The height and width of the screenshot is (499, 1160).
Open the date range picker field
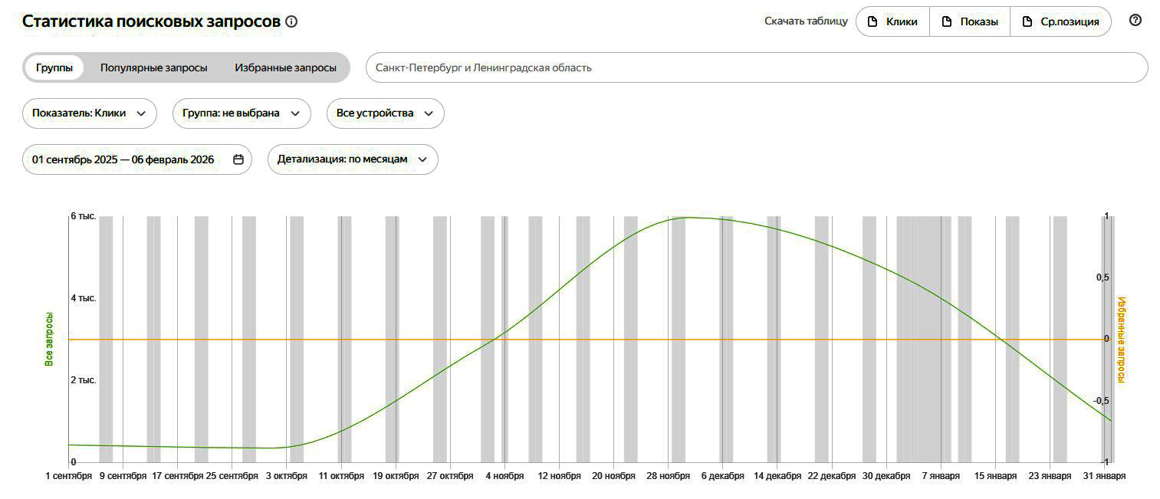[124, 159]
